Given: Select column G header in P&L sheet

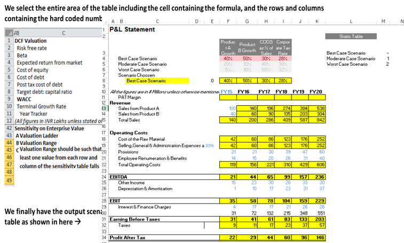Looking at the screenshot, I should pos(247,21).
